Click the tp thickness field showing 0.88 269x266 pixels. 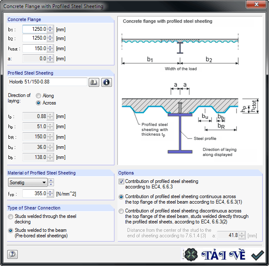tap(35, 116)
